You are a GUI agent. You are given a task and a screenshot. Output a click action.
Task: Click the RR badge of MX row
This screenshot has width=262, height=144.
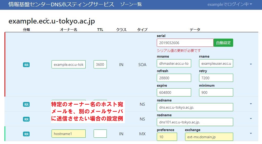pyautogui.click(x=26, y=134)
